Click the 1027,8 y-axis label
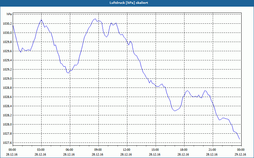Image resolution: width=254 pixels, height=158 pixels. 7,134
